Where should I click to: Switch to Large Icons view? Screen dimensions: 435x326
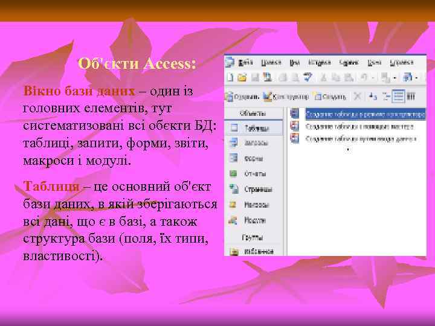click(x=373, y=97)
